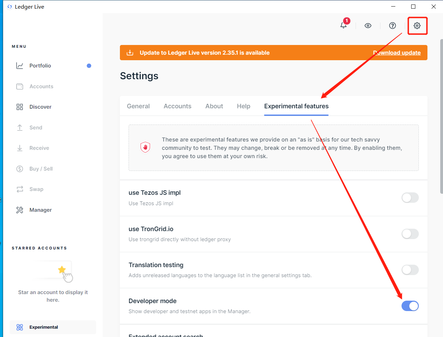The image size is (443, 337).
Task: Click the lowercase 'Use Tezos JS impl' description
Action: tap(151, 203)
